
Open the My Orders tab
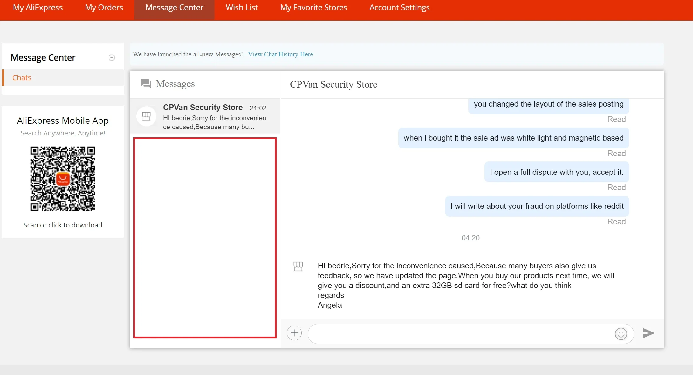point(104,8)
